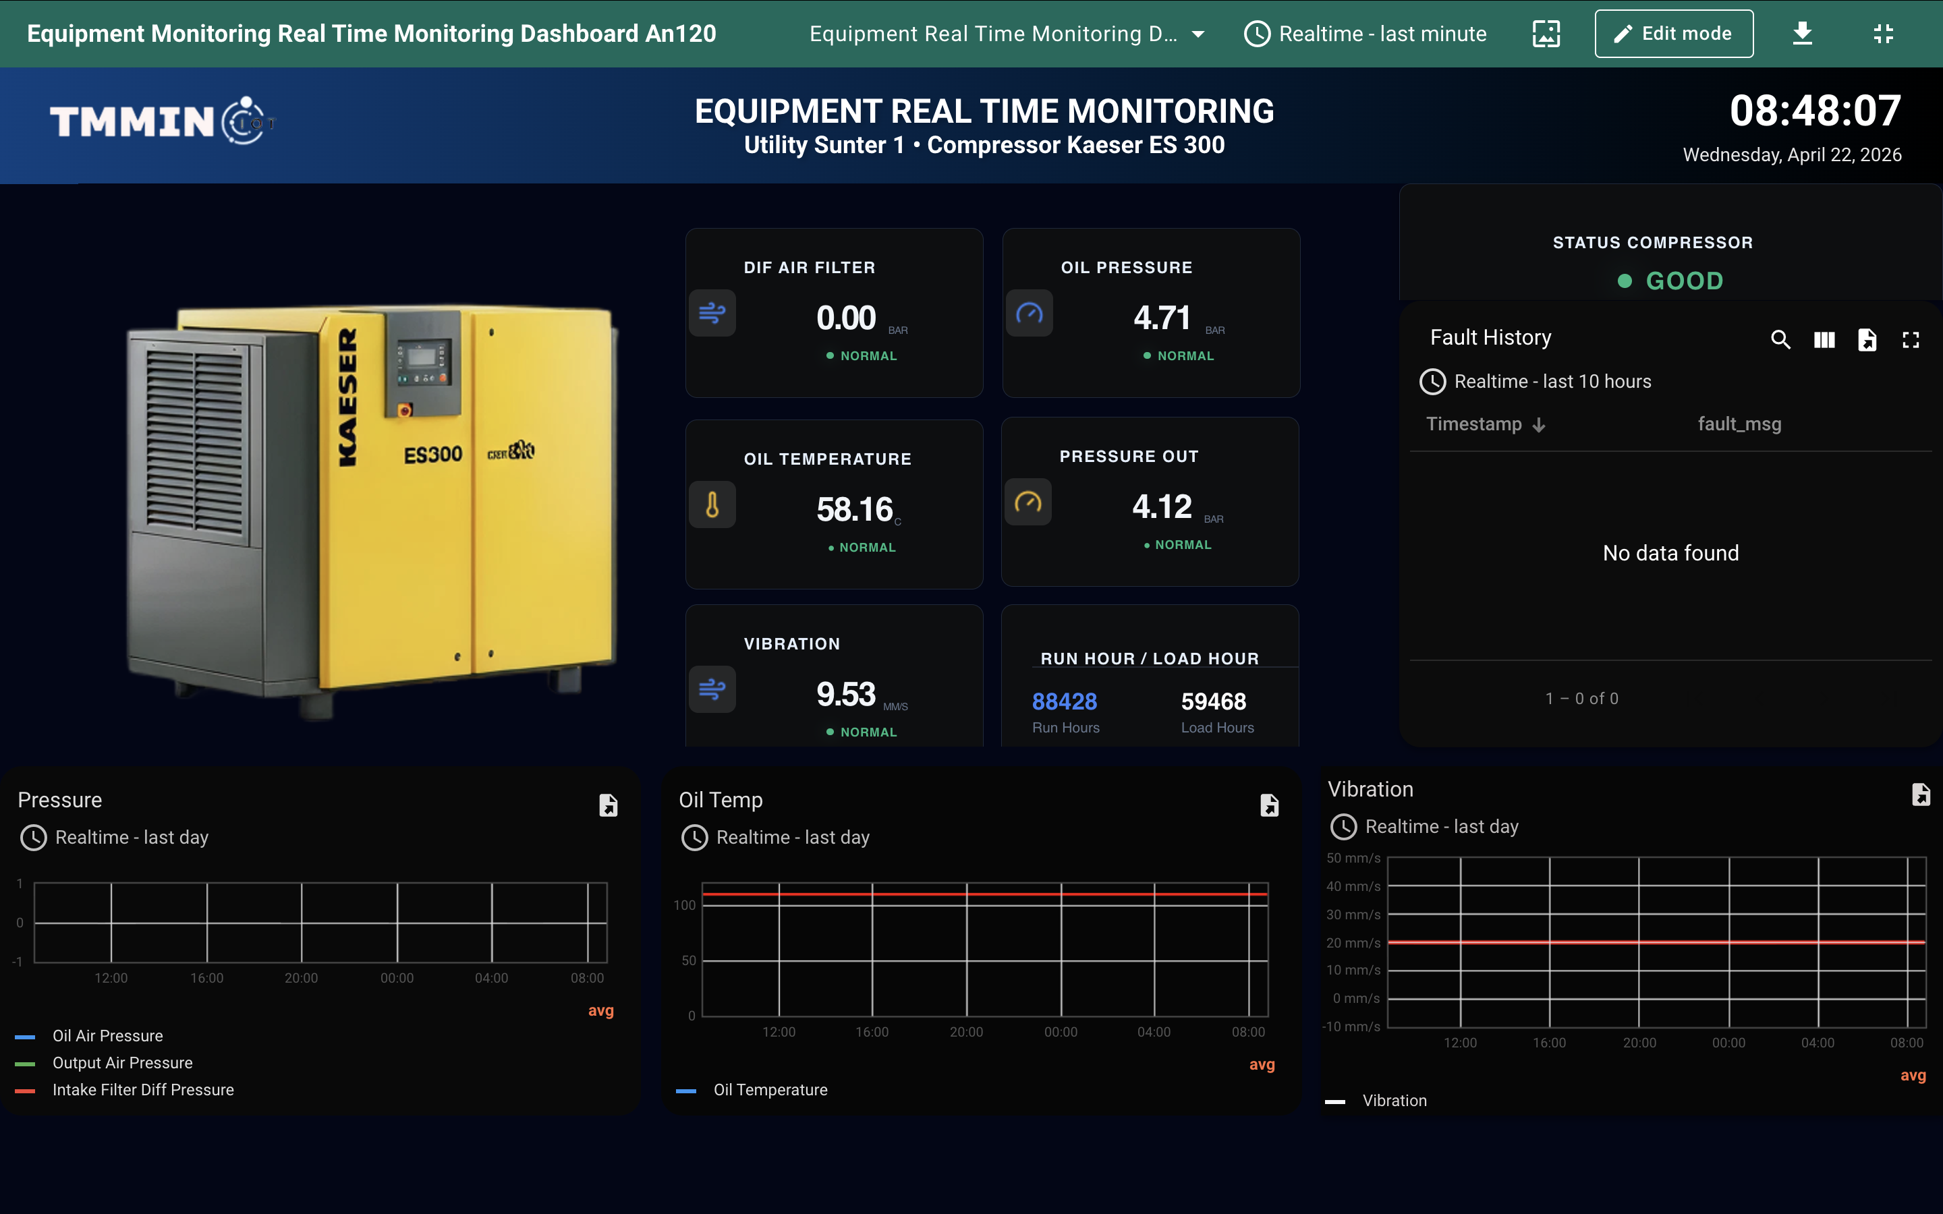Open Fault History column display options
The image size is (1943, 1214).
(x=1824, y=340)
